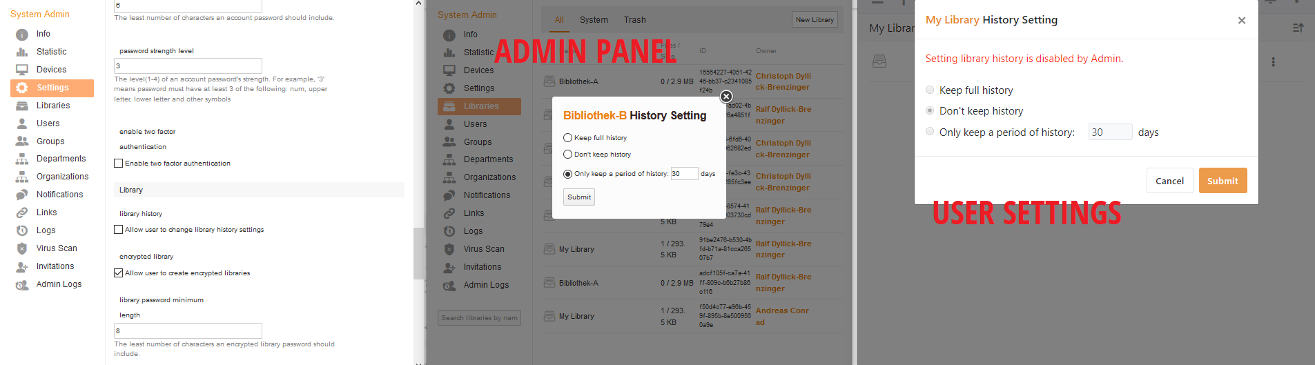Click the orange-highlighted Settings gear icon
The width and height of the screenshot is (1315, 365).
pyautogui.click(x=22, y=88)
